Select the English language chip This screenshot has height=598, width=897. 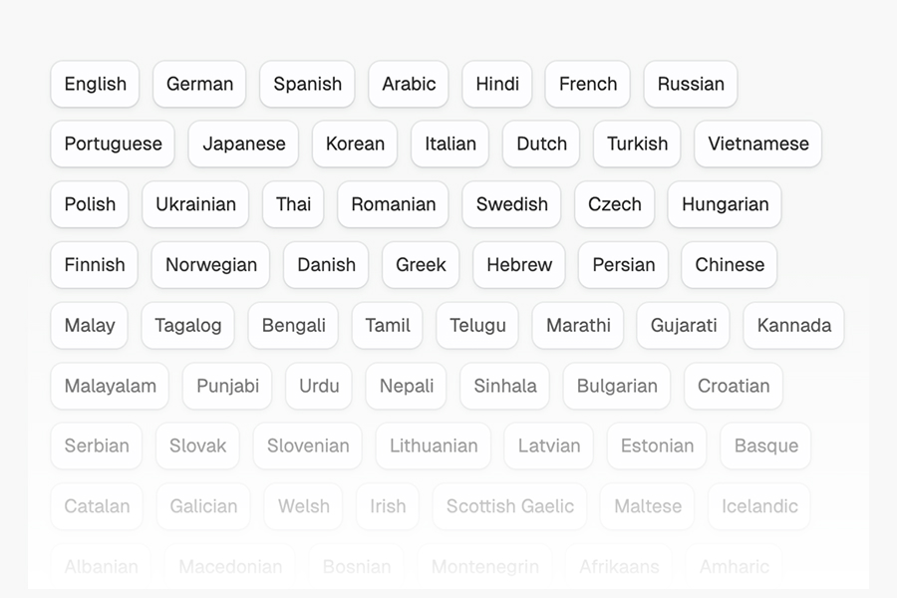click(x=95, y=84)
